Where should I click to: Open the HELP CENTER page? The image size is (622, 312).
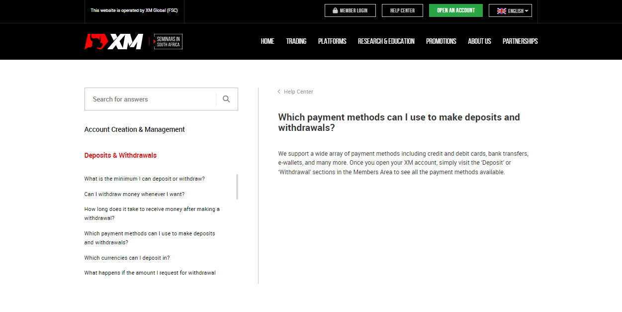point(402,10)
